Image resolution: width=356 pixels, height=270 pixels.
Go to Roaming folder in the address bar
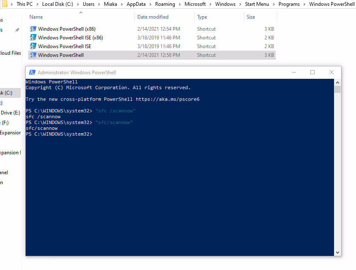(165, 4)
